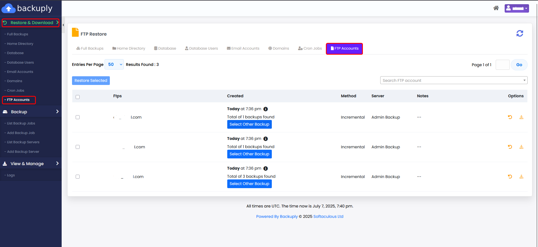
Task: Open the Powered By Backuply link
Action: point(277,216)
